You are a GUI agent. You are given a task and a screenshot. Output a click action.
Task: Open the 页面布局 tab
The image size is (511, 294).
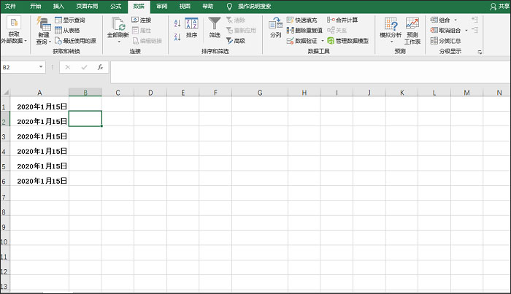pyautogui.click(x=87, y=5)
